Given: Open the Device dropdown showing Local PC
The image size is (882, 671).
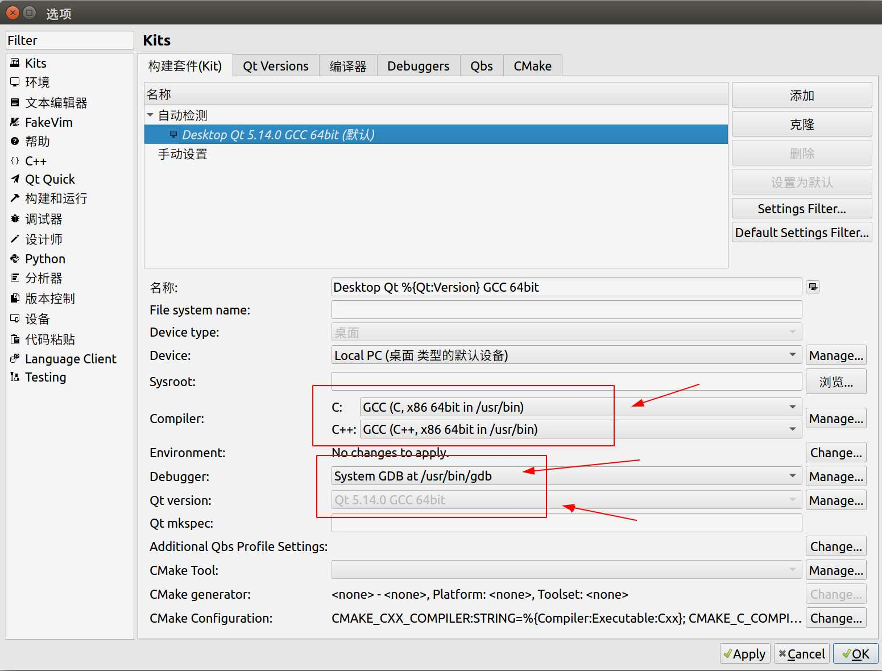Looking at the screenshot, I should (x=566, y=355).
